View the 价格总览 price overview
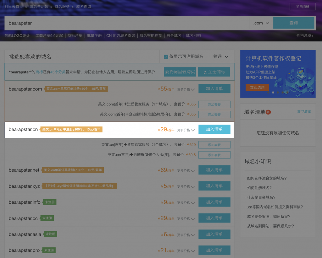This screenshot has height=258, width=322. point(305,36)
